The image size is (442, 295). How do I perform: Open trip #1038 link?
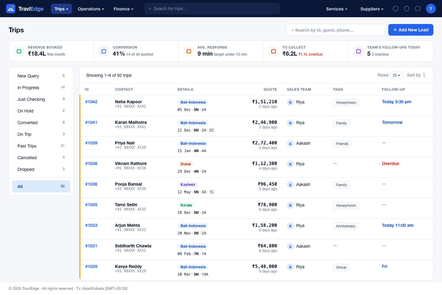[x=91, y=163]
